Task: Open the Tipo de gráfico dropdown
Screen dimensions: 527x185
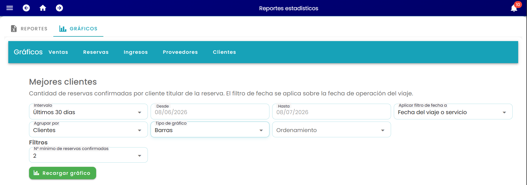Action: pyautogui.click(x=210, y=130)
